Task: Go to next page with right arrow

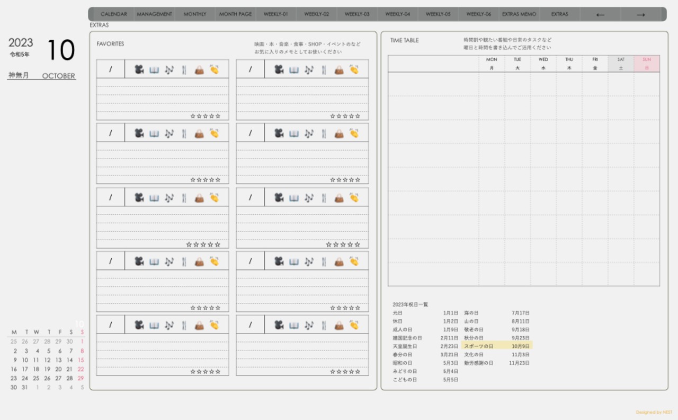Action: click(x=640, y=14)
